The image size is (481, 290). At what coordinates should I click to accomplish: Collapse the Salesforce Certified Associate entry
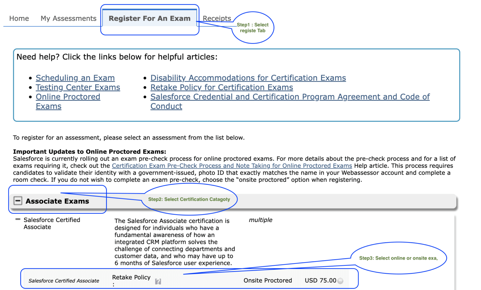pyautogui.click(x=18, y=219)
